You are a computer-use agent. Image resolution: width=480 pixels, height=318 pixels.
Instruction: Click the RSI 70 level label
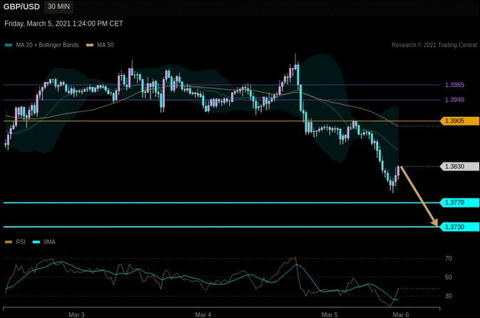449,259
